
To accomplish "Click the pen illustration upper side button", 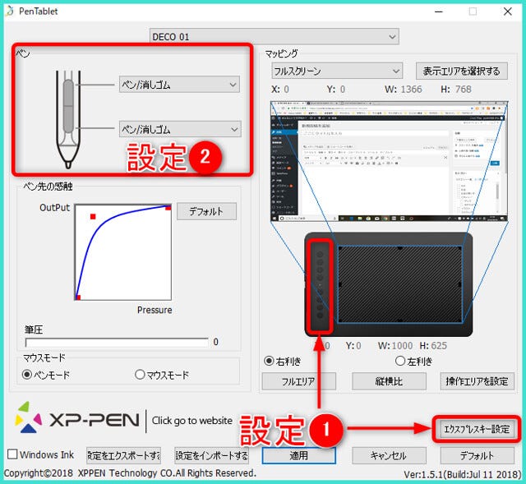I will pyautogui.click(x=68, y=93).
